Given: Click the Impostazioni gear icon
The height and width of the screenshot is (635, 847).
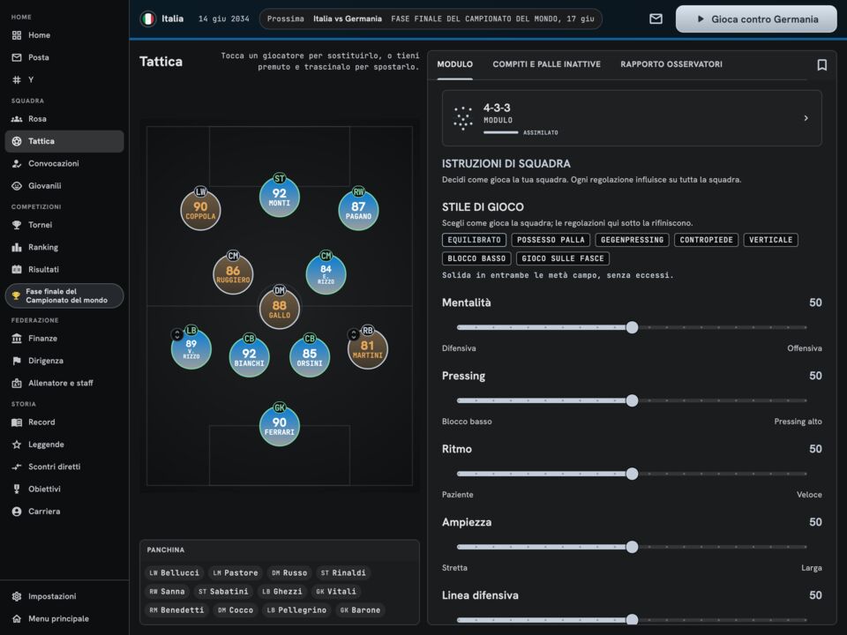Looking at the screenshot, I should [x=17, y=596].
